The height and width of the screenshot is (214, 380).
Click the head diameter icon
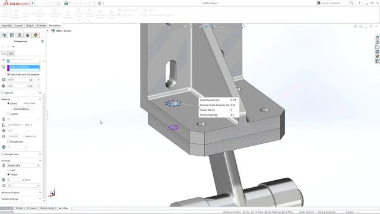[4, 80]
